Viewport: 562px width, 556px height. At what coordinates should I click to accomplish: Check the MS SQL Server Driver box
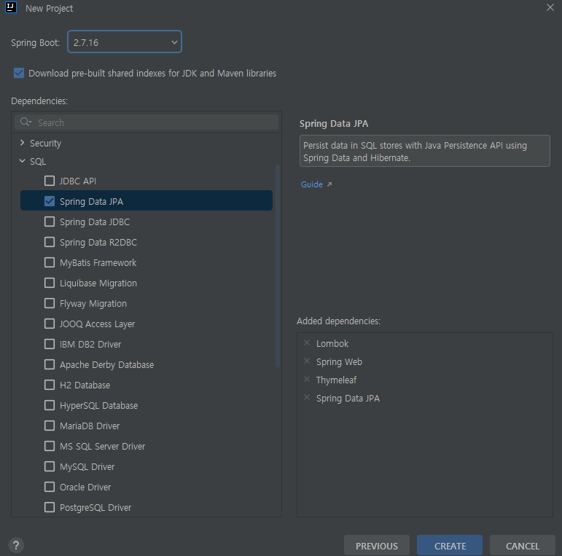coord(50,447)
